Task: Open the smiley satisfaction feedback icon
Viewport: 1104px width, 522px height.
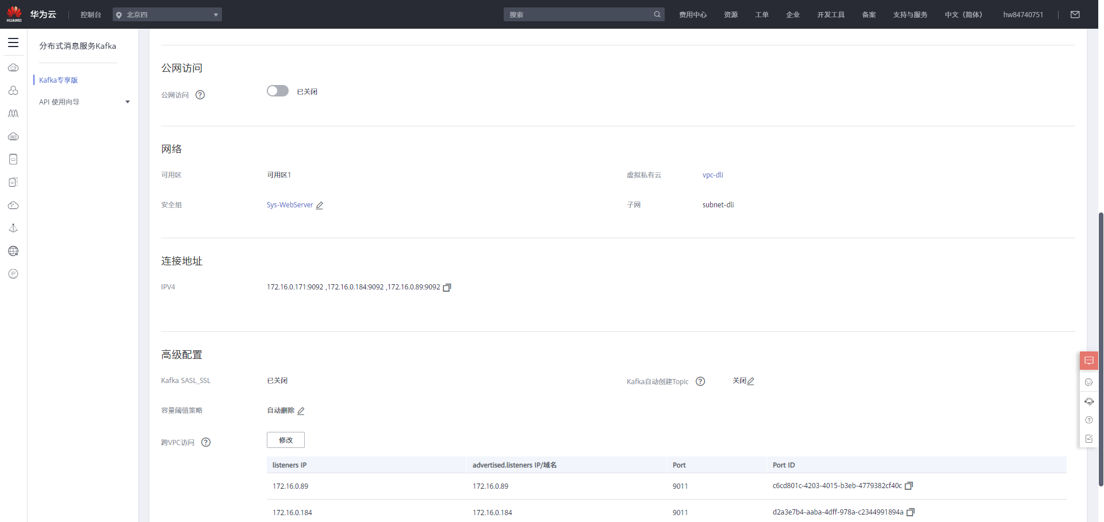Action: 1089,382
